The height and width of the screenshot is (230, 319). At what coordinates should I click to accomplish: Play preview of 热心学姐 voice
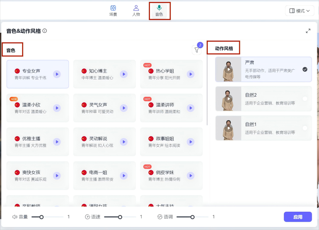[x=191, y=74]
